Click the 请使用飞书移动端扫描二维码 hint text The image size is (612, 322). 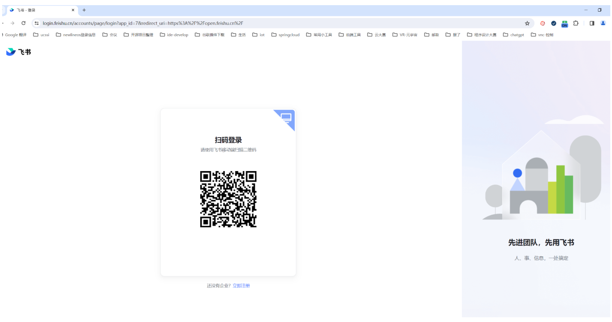[228, 150]
